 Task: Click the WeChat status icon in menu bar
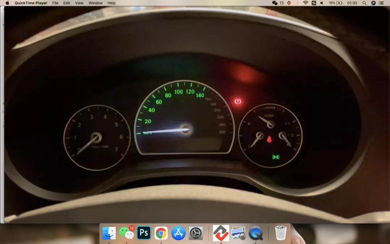[x=275, y=3]
